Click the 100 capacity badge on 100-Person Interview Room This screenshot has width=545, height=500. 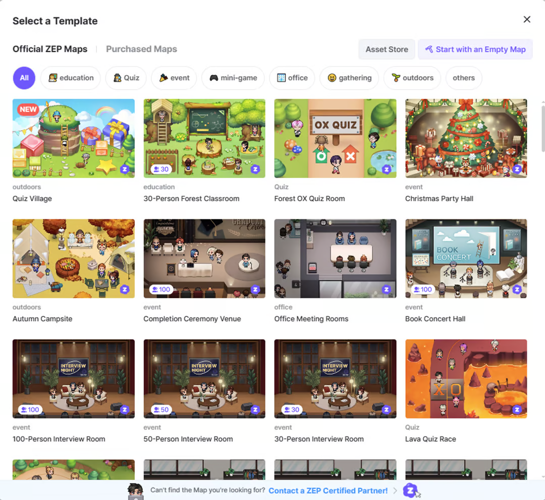click(30, 409)
